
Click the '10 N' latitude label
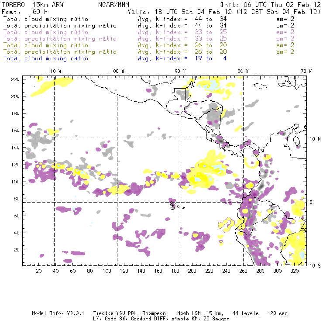pos(315,139)
